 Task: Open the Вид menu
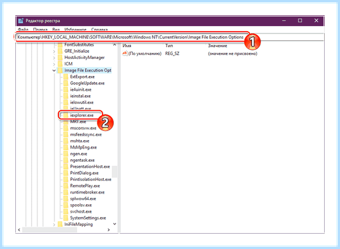56,29
